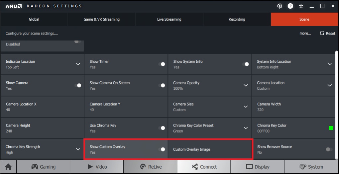
Task: Open the Radeon update notifications icon
Action: (280, 6)
